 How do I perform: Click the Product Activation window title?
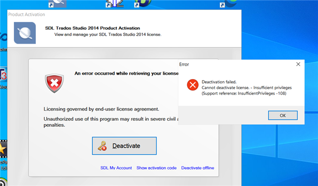(26, 14)
